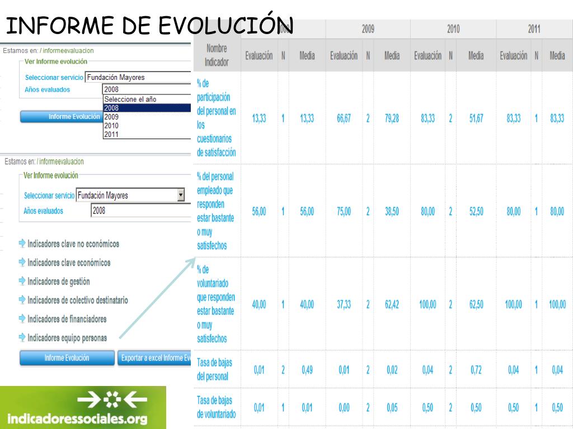The image size is (573, 429).
Task: Click the 0,02 media value
Action: point(392,370)
